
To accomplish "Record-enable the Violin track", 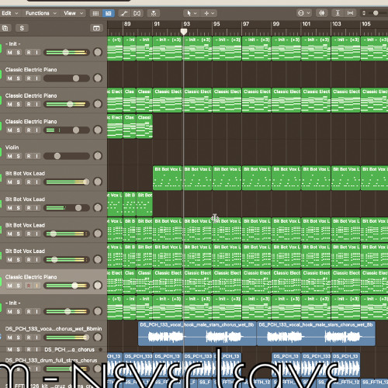I will pyautogui.click(x=29, y=156).
